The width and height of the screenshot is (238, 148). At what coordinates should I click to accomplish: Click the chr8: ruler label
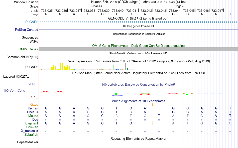(x=34, y=11)
